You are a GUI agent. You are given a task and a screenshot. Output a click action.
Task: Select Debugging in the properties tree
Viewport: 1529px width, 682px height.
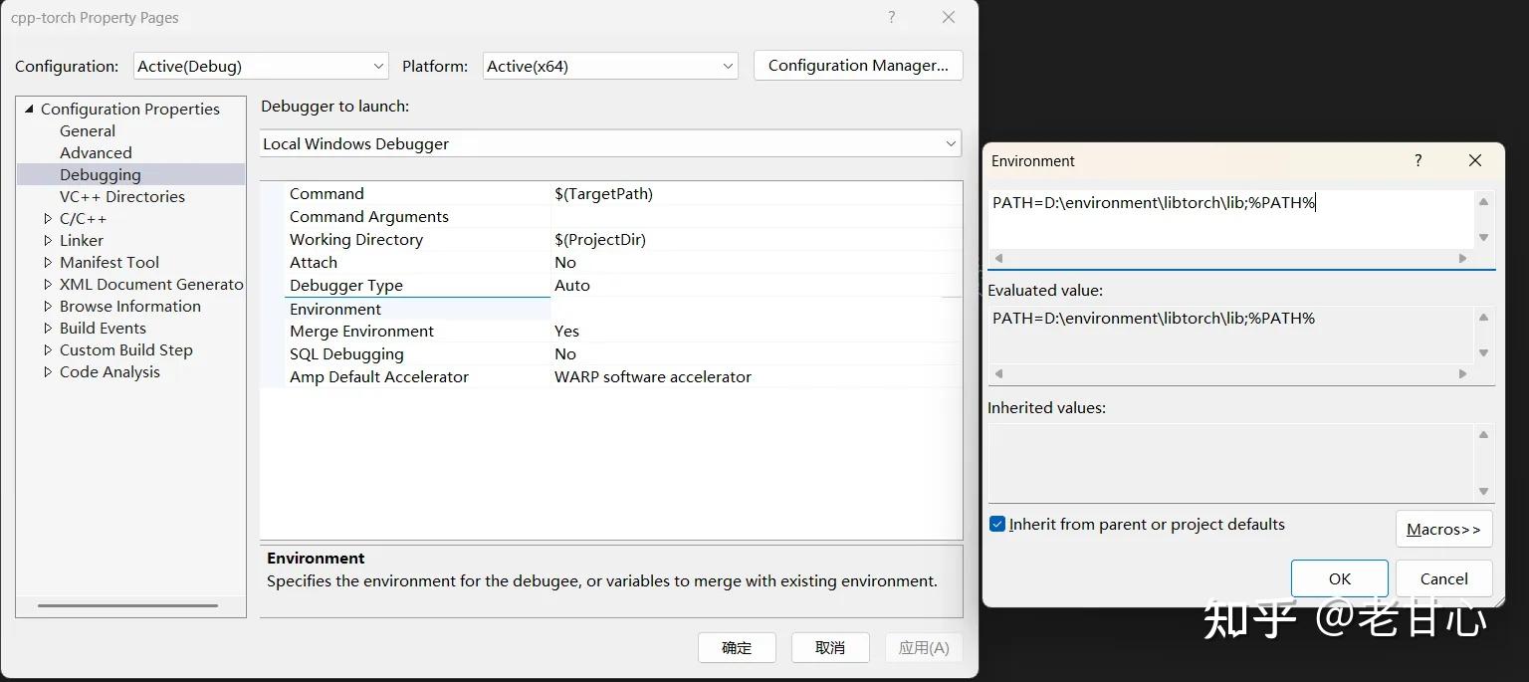(x=101, y=174)
